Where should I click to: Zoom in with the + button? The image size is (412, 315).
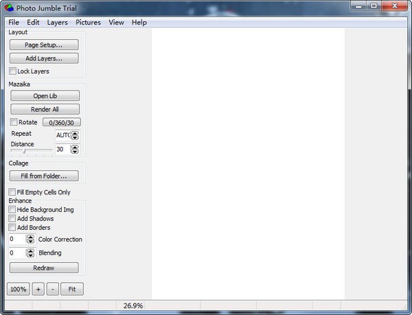click(x=38, y=289)
